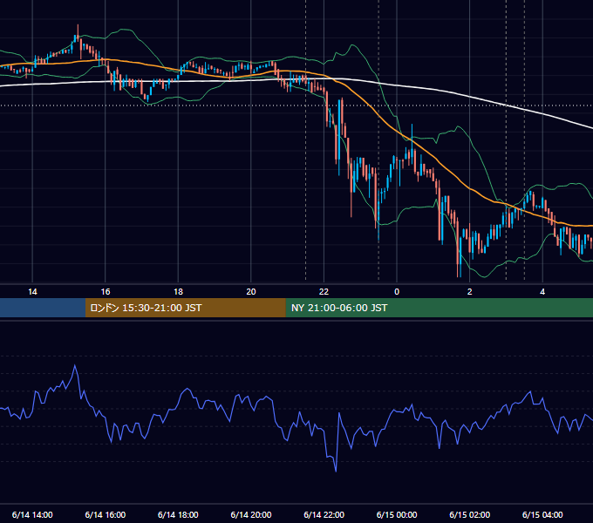The height and width of the screenshot is (523, 593).
Task: Click the 6/14 16:00 date label
Action: click(106, 514)
